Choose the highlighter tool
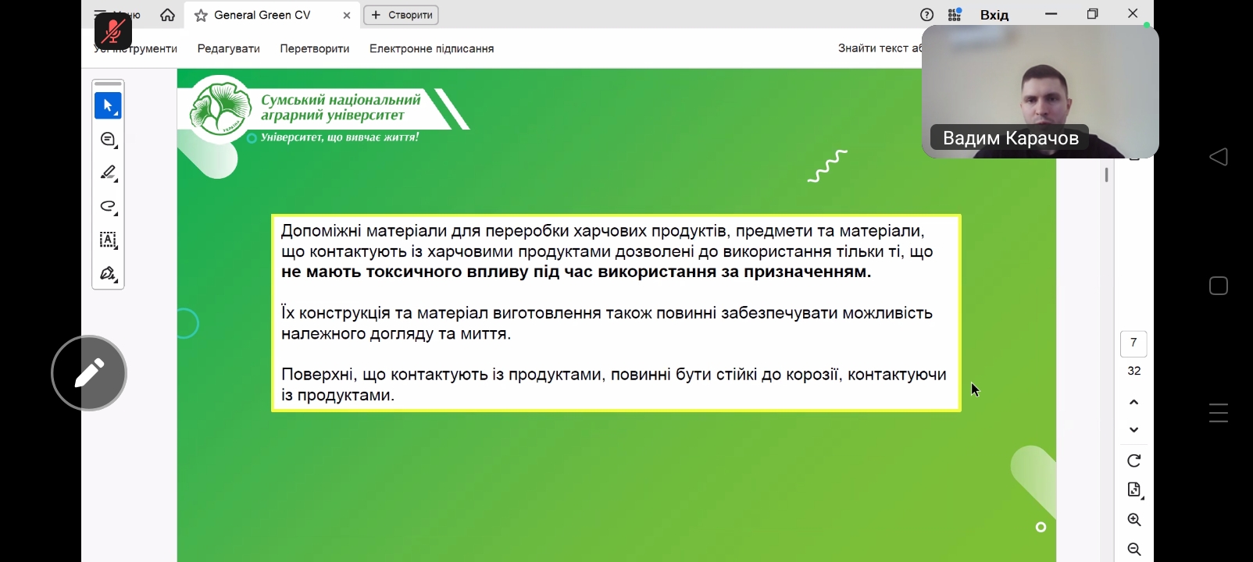 108,173
